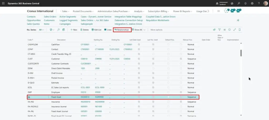Toggle first checkbox in DDM row
The image size is (269, 120).
pos(139,68)
